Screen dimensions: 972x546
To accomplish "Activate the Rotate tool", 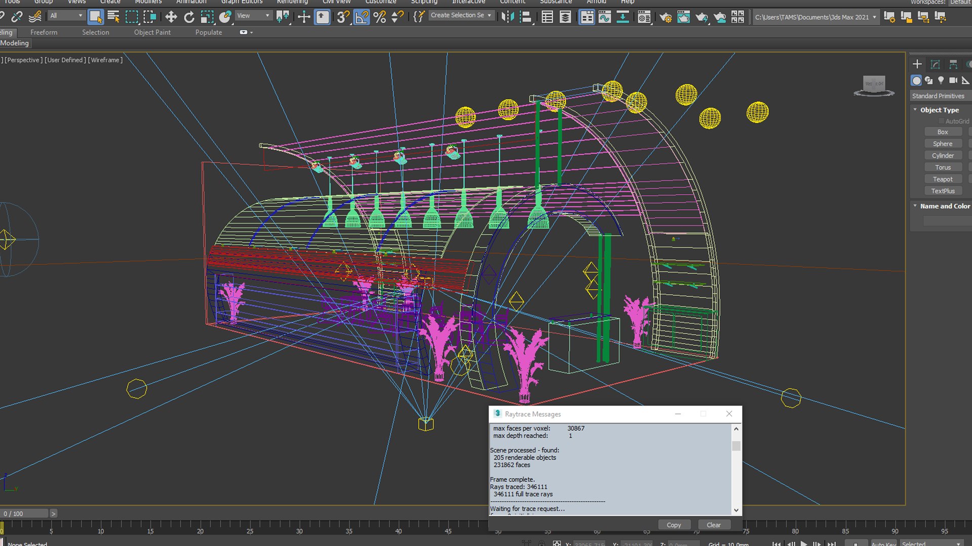I will [x=189, y=17].
